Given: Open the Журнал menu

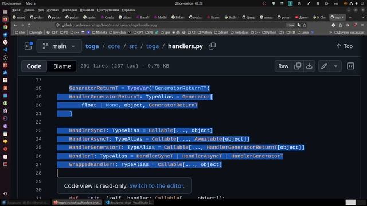Looking at the screenshot, I should (53, 10).
